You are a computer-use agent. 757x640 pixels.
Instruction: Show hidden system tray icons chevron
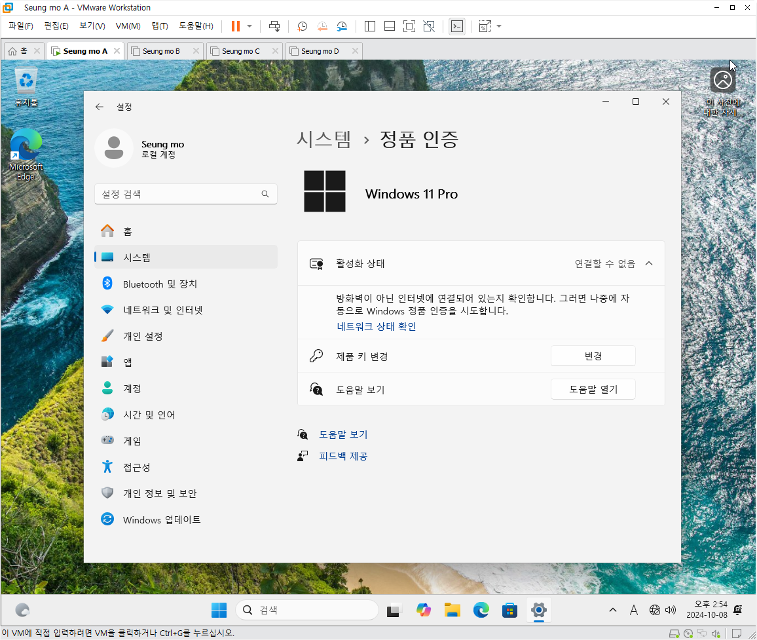click(x=613, y=610)
